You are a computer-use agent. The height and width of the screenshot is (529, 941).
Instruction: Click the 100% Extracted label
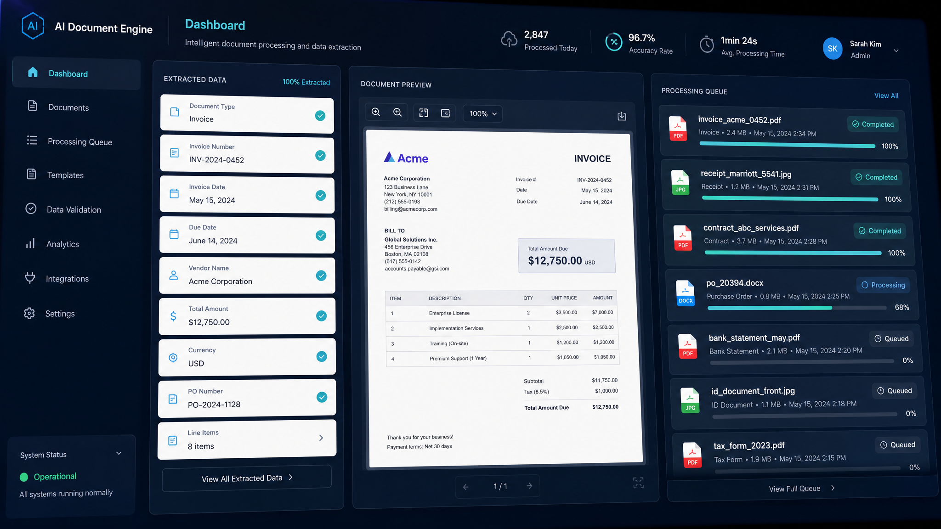click(x=306, y=82)
